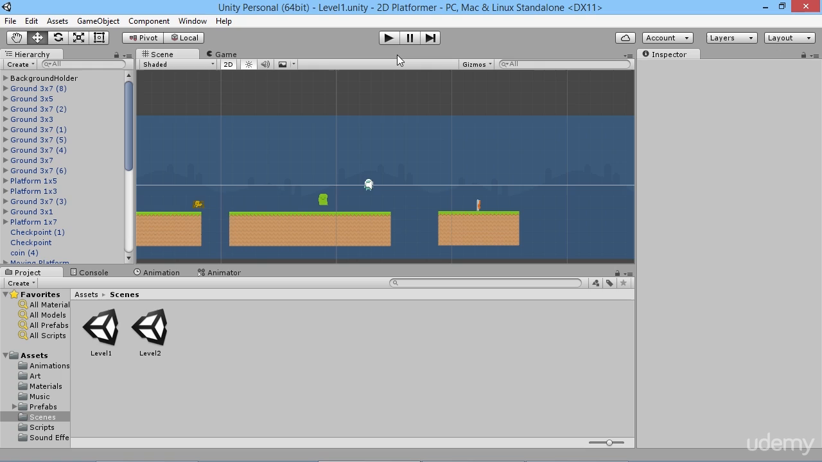Viewport: 822px width, 462px height.
Task: Open Scripts folder
Action: [37, 427]
